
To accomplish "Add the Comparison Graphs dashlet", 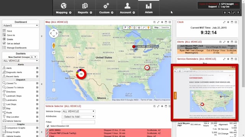I will (x=37, y=128).
